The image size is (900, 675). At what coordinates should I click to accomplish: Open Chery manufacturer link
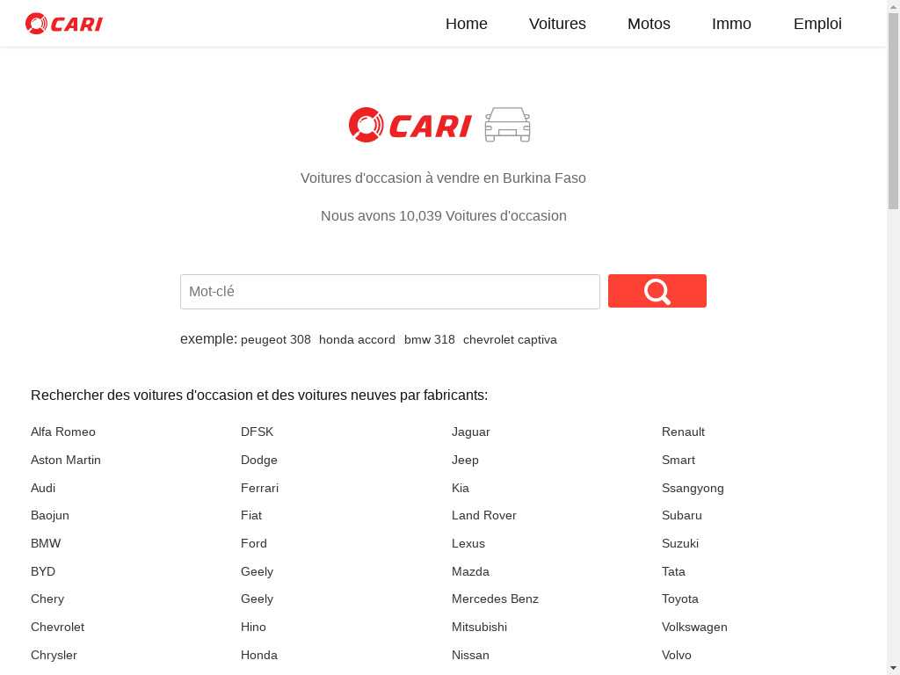tap(47, 599)
